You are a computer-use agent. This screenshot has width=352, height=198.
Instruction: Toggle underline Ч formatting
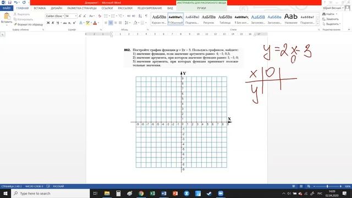pos(58,23)
